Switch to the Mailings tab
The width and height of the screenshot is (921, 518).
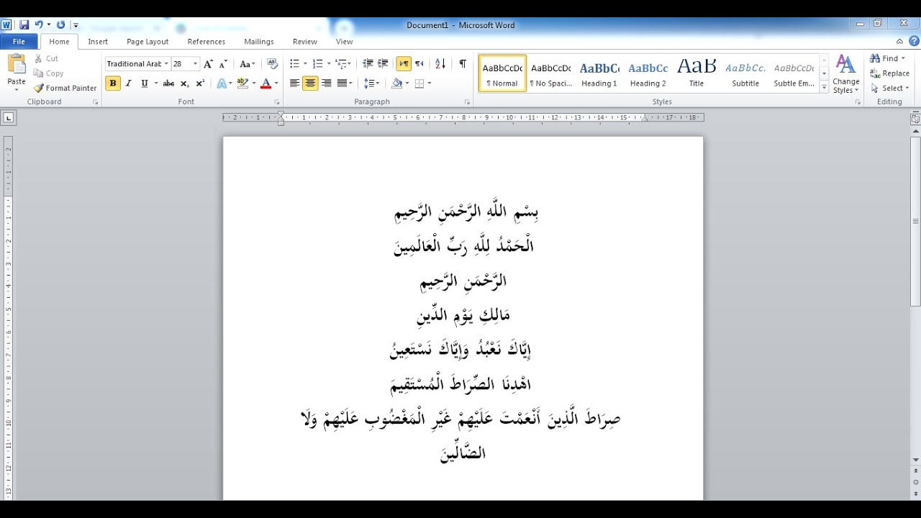pos(259,42)
